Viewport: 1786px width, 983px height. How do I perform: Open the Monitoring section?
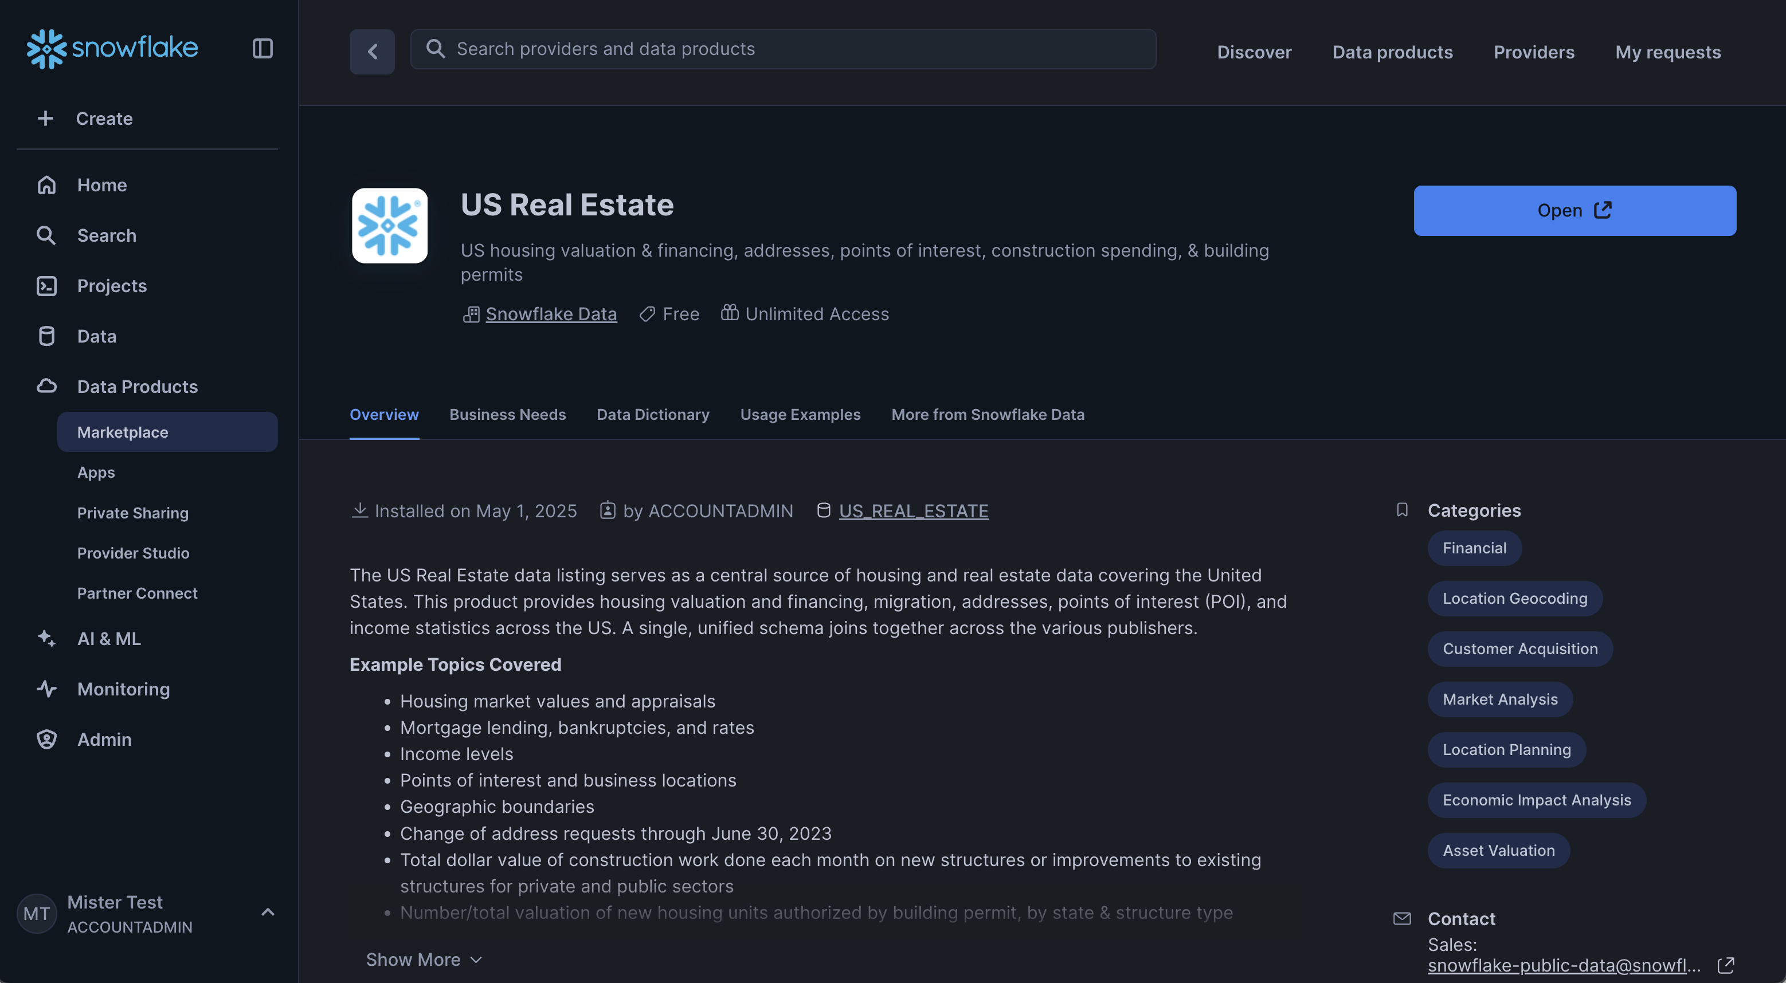pyautogui.click(x=123, y=689)
